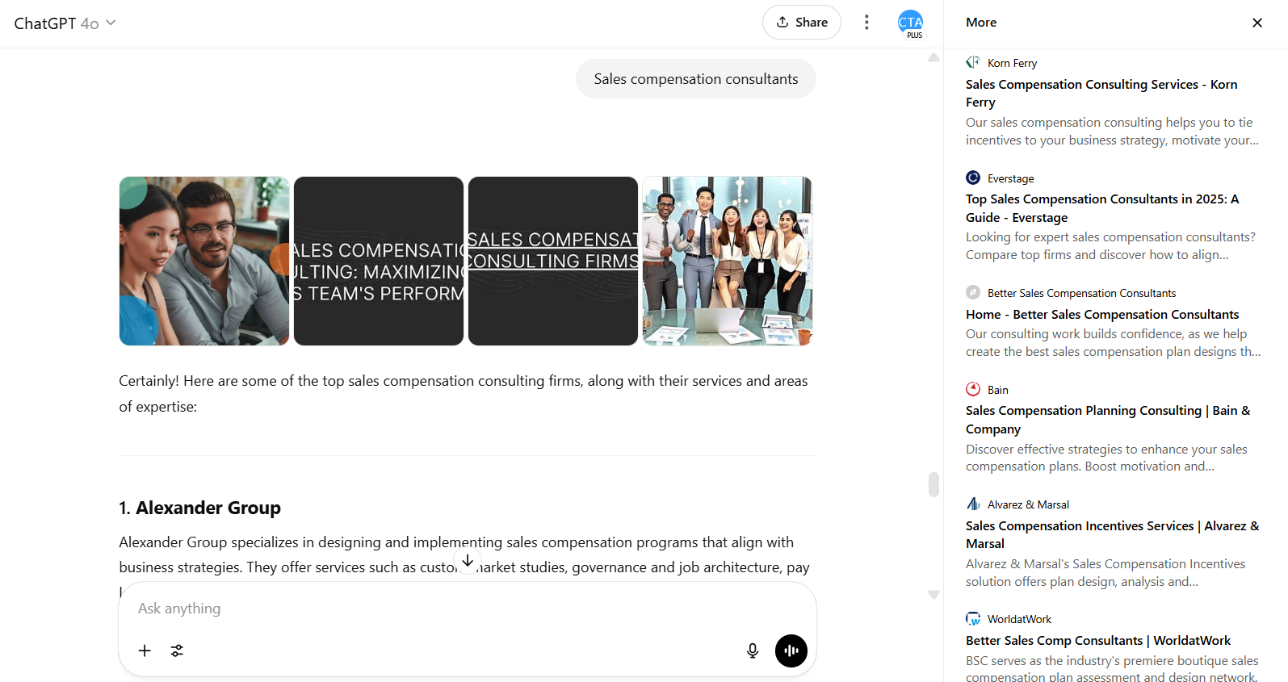Click 'Discover effective strategies to enhance' snippet

(x=1106, y=458)
